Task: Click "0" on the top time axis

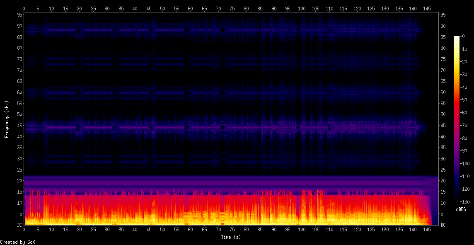Action: [24, 9]
